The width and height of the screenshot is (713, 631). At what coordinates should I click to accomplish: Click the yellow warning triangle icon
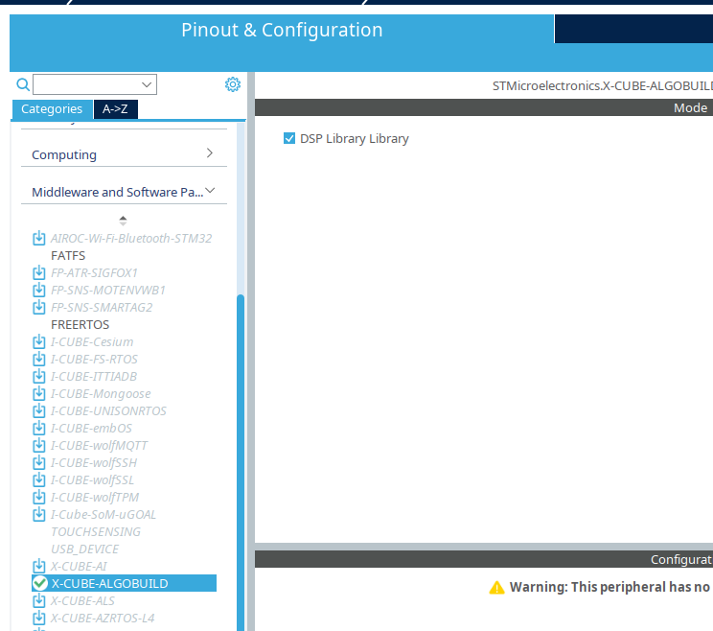[x=496, y=587]
